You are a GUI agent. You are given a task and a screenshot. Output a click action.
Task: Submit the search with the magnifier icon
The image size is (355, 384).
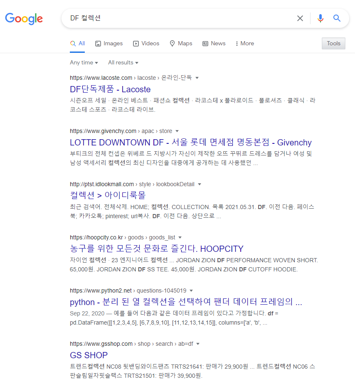coord(337,18)
